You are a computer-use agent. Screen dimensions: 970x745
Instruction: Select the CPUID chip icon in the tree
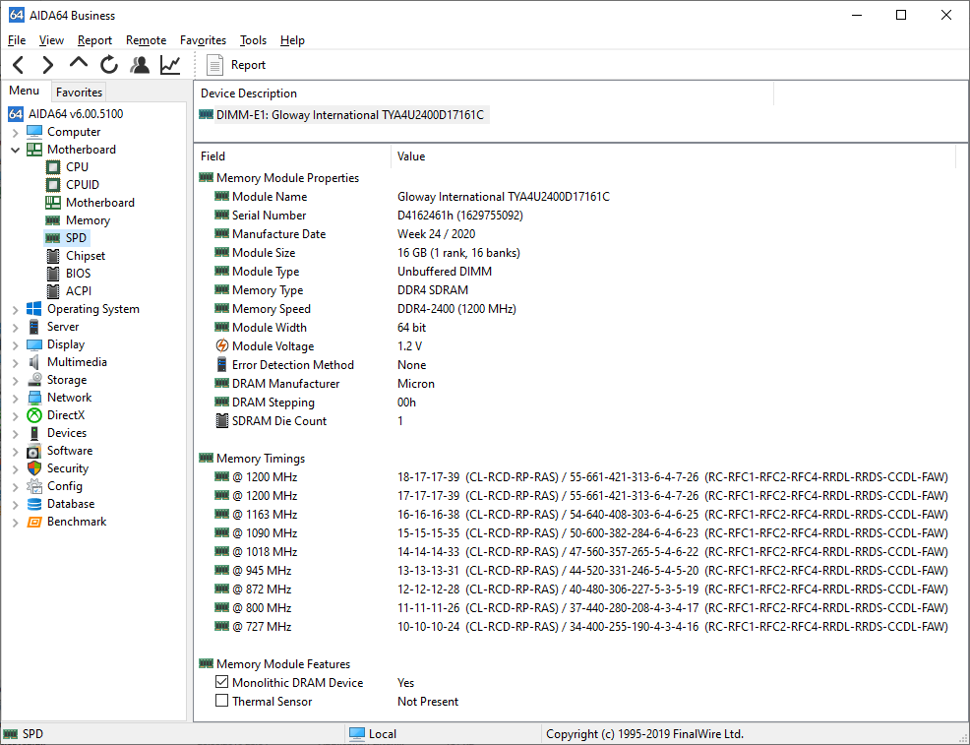[53, 184]
